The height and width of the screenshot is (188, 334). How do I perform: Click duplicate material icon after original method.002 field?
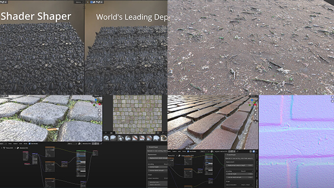(x=232, y=151)
